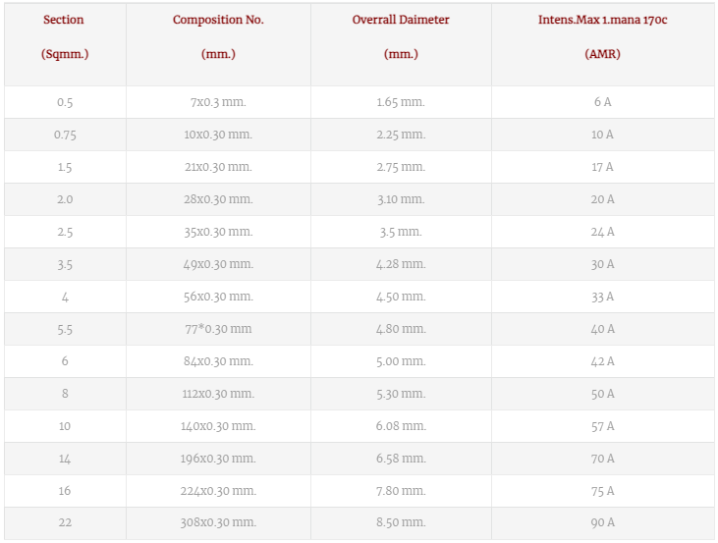The image size is (718, 543).
Task: Select the 4.28 mm. diameter cell
Action: [401, 264]
